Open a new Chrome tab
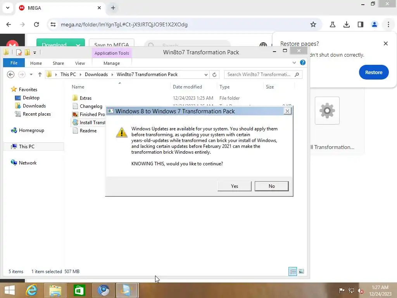The width and height of the screenshot is (397, 298). pos(113,8)
